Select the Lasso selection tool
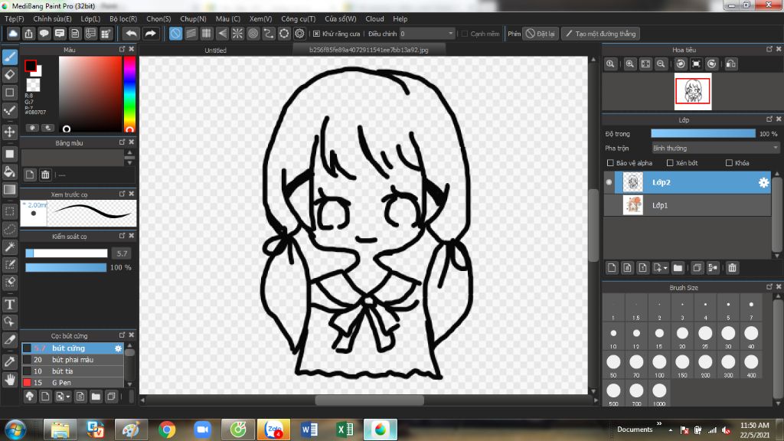Image resolution: width=784 pixels, height=441 pixels. click(x=9, y=230)
